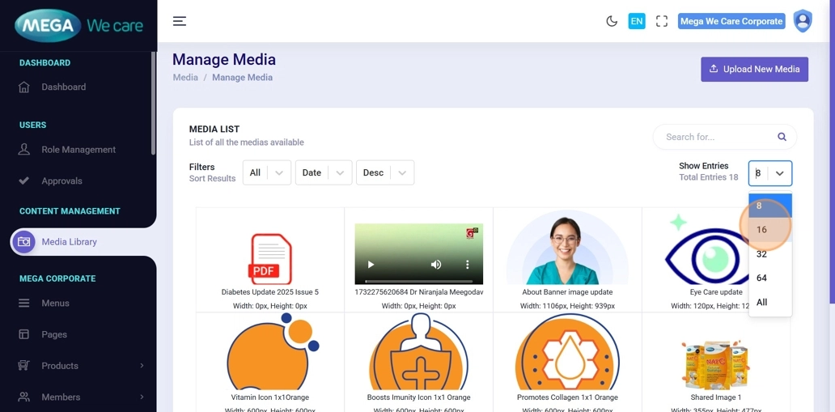Open the Desc order dropdown

pyautogui.click(x=384, y=172)
